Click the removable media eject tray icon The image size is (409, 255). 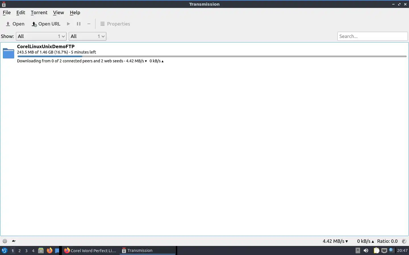pos(358,250)
